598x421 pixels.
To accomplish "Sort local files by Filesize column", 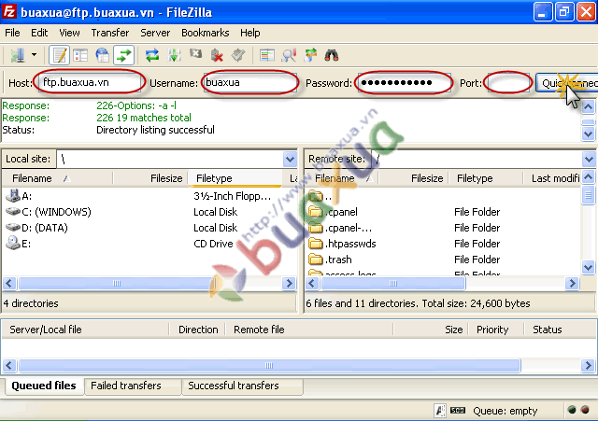I will pos(150,178).
